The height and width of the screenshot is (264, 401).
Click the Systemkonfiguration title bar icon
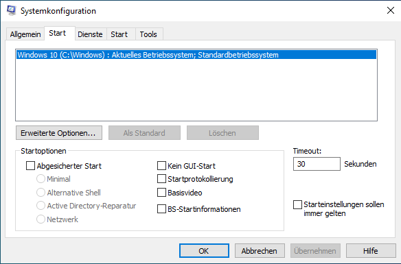click(x=11, y=11)
